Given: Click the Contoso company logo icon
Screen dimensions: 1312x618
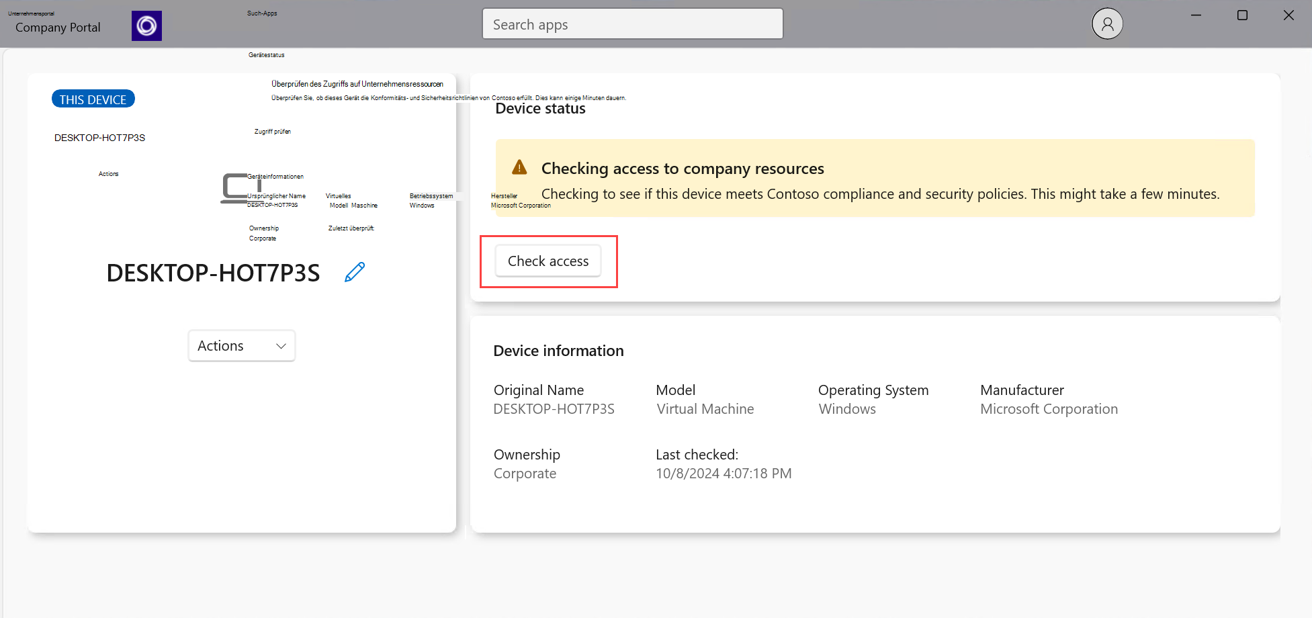Looking at the screenshot, I should click(x=146, y=26).
